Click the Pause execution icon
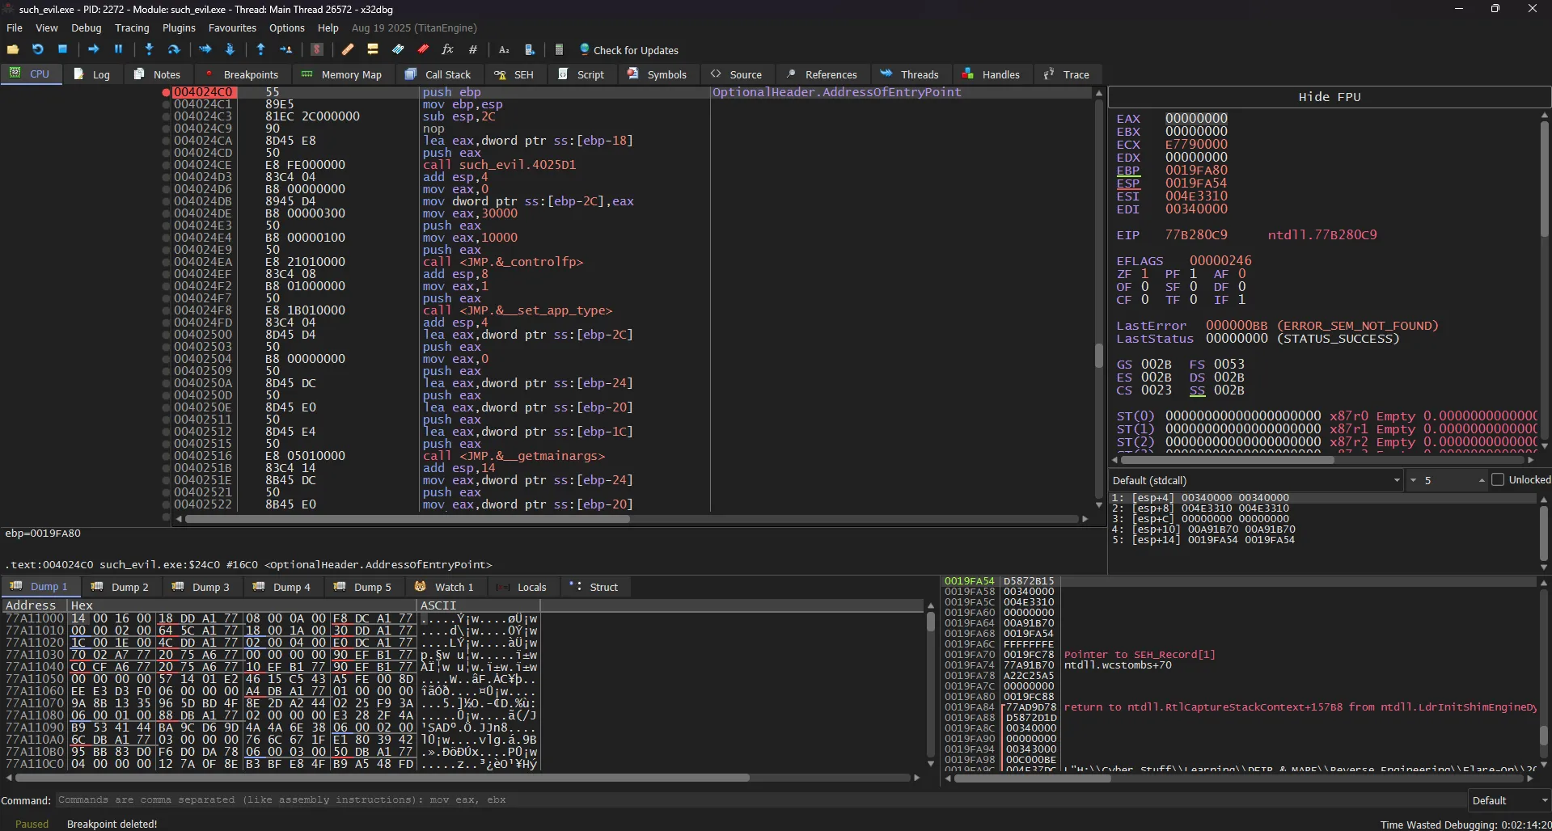Image resolution: width=1552 pixels, height=831 pixels. pyautogui.click(x=118, y=49)
